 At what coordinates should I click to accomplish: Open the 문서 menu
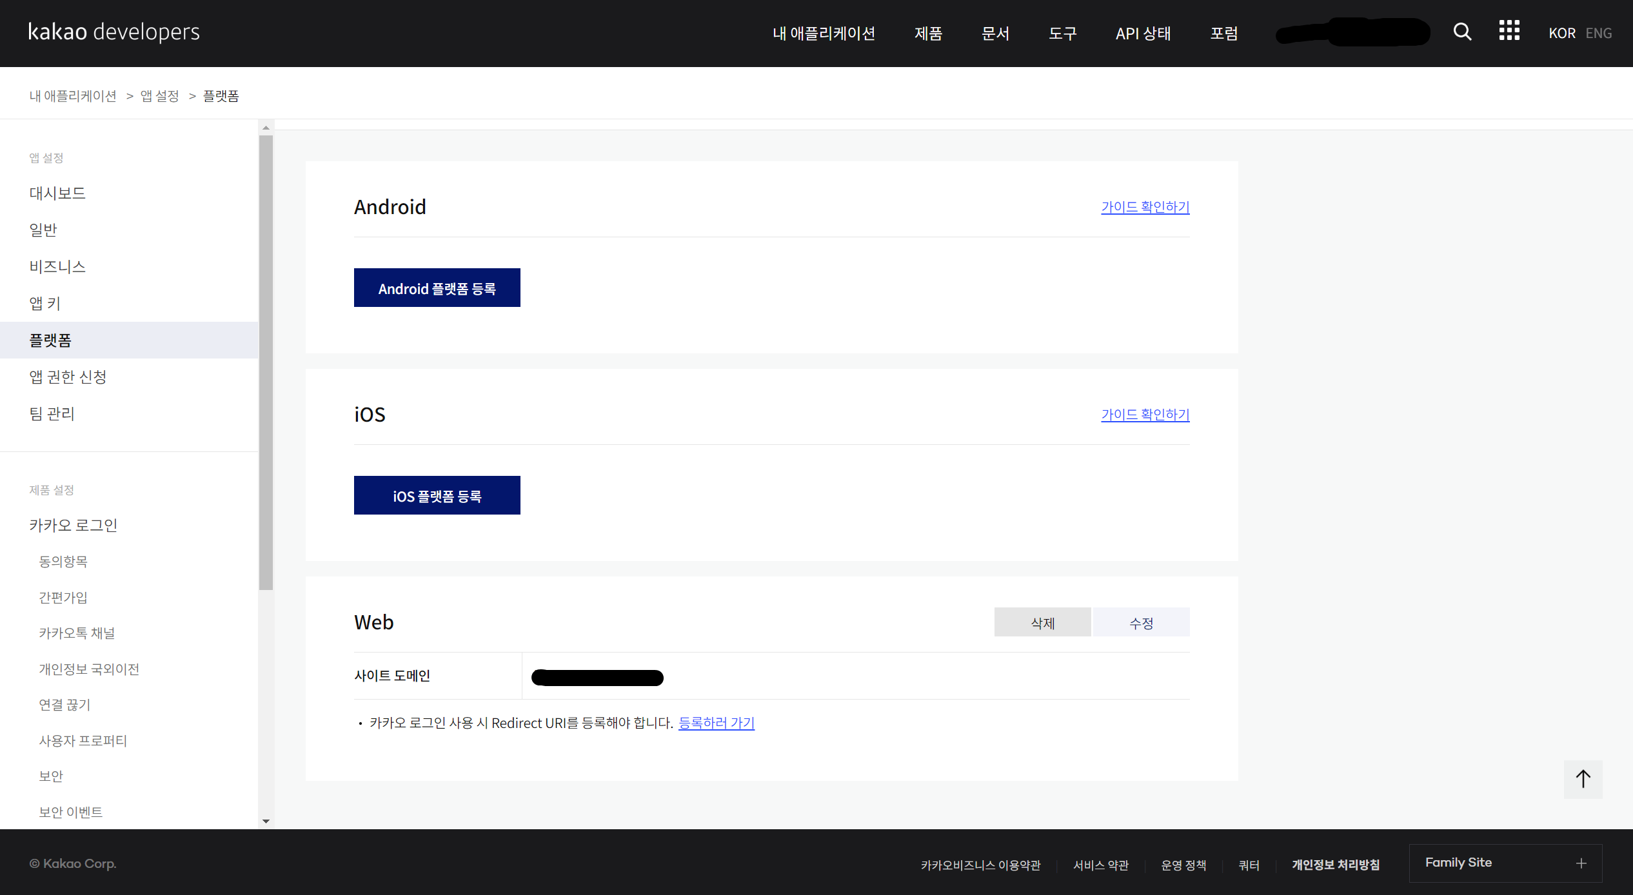(995, 33)
